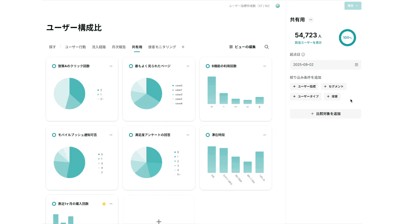Open the more menu on 最もよく見られたページ card
398x224 pixels.
[188, 66]
